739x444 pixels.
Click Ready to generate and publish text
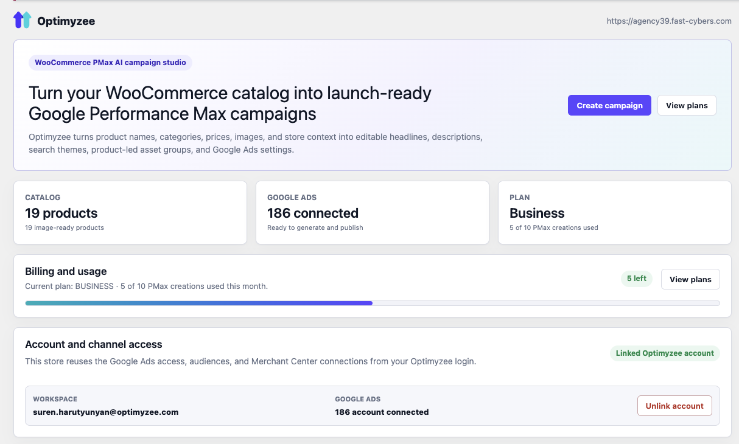tap(315, 227)
